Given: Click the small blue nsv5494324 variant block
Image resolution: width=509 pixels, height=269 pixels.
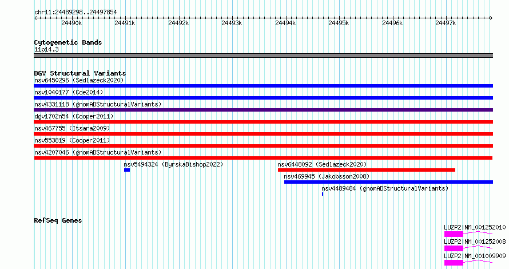Looking at the screenshot, I should 127,170.
